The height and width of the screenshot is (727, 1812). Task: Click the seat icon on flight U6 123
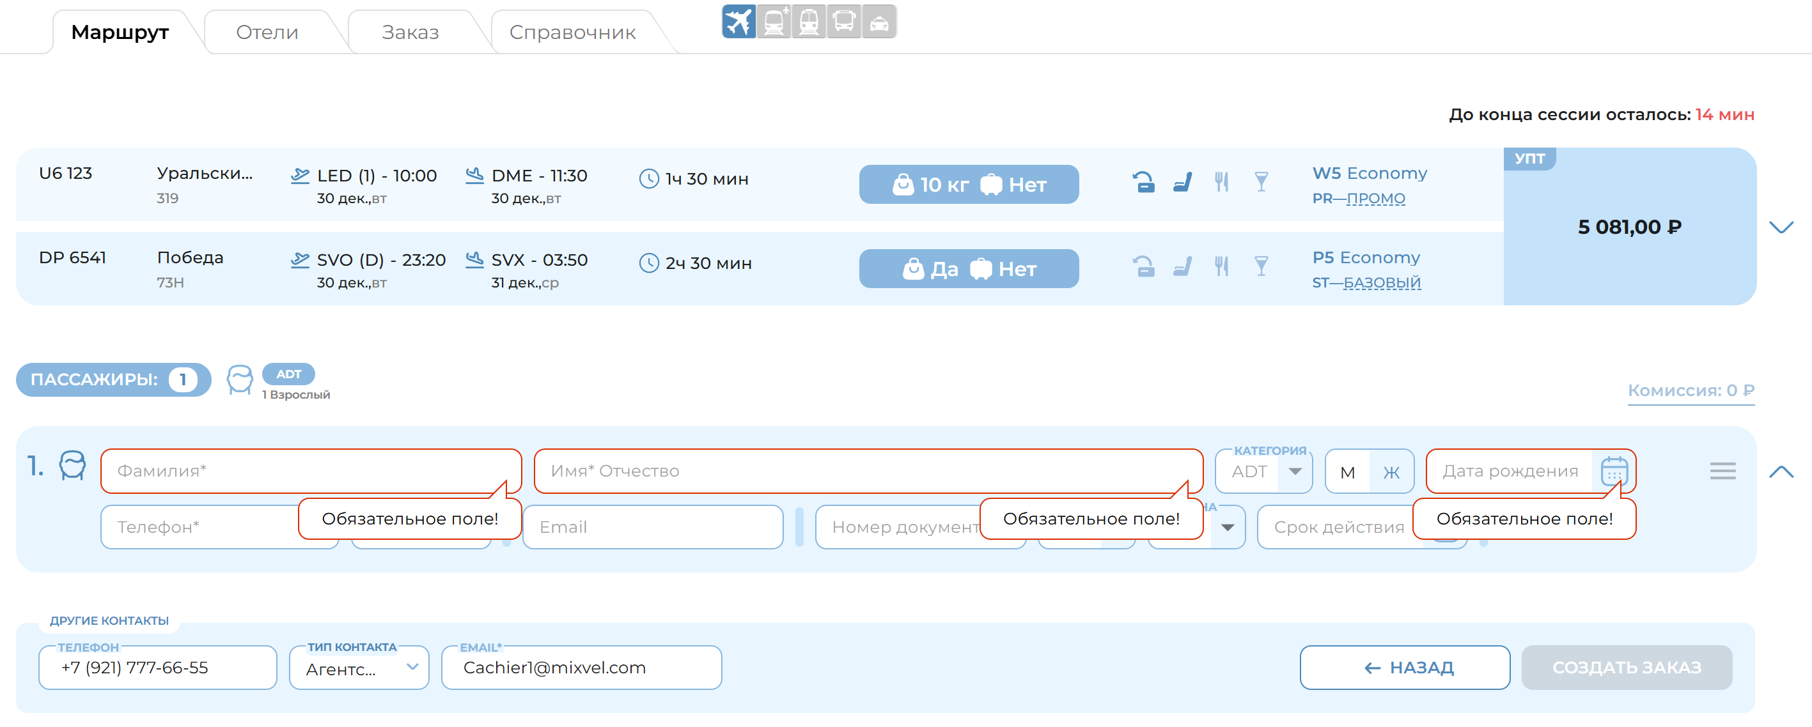pos(1183,181)
